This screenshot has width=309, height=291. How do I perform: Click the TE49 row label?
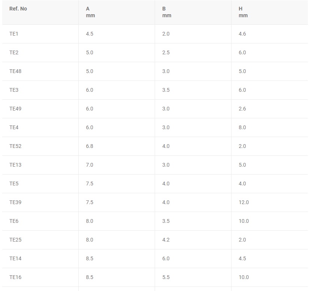point(15,109)
